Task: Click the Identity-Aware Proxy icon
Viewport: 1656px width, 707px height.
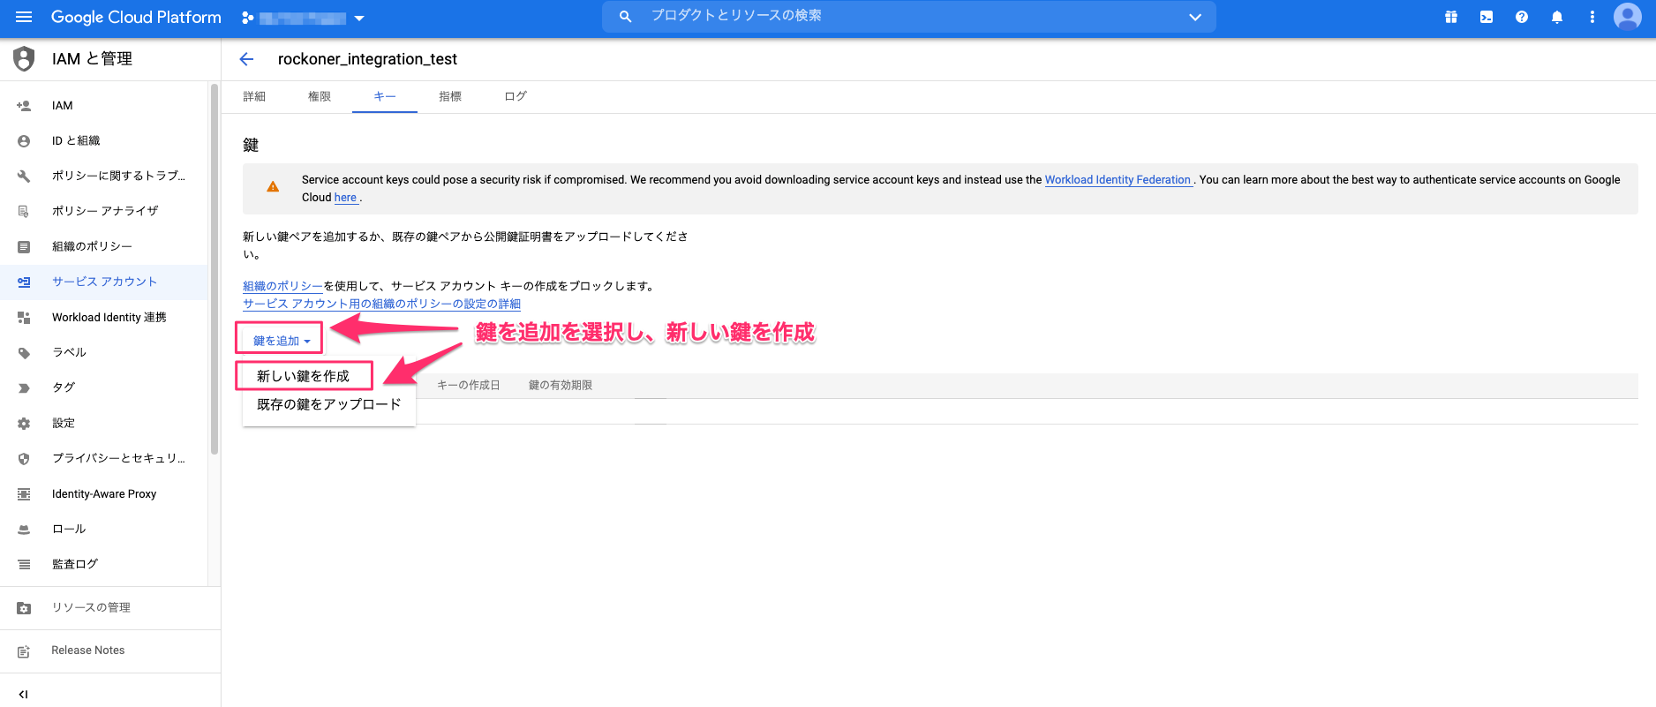Action: (24, 494)
